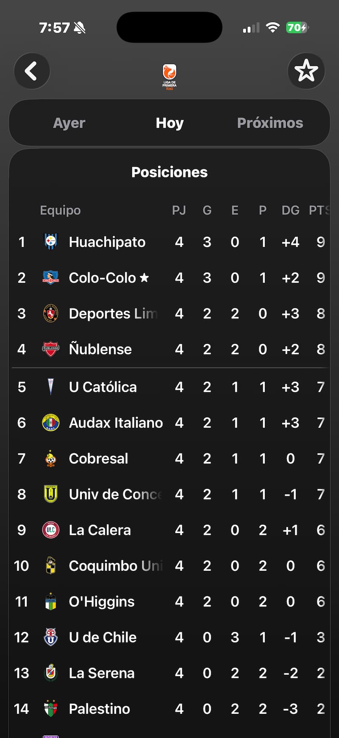339x738 pixels.
Task: Tap the La Calera crest icon
Action: coord(51,530)
